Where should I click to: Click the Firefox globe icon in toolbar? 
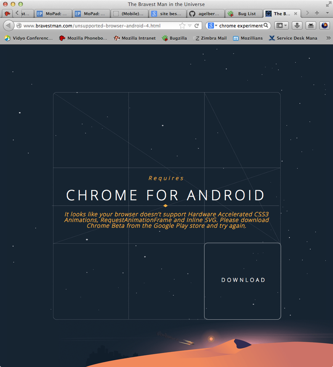(325, 26)
